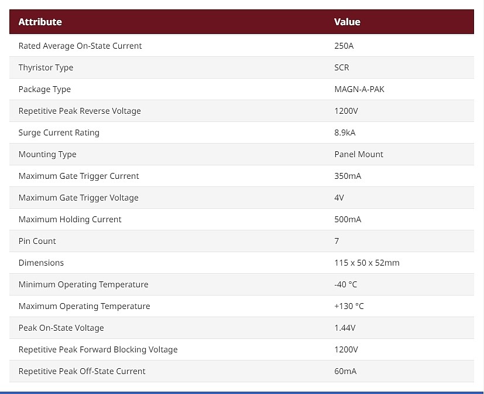Select the +130 °C value
Image resolution: width=484 pixels, height=394 pixels.
349,306
